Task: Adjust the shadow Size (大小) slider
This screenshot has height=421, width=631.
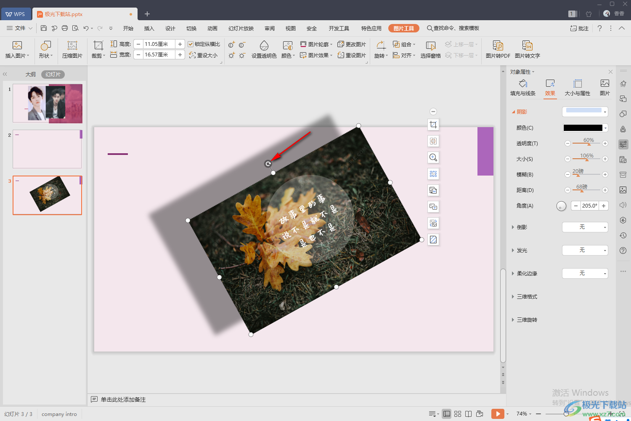Action: (586, 159)
